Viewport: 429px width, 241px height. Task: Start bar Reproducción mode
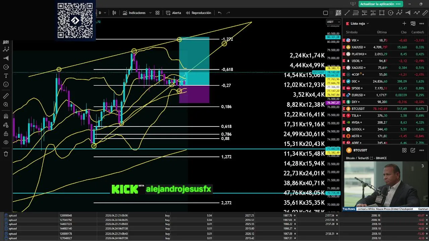pos(198,13)
